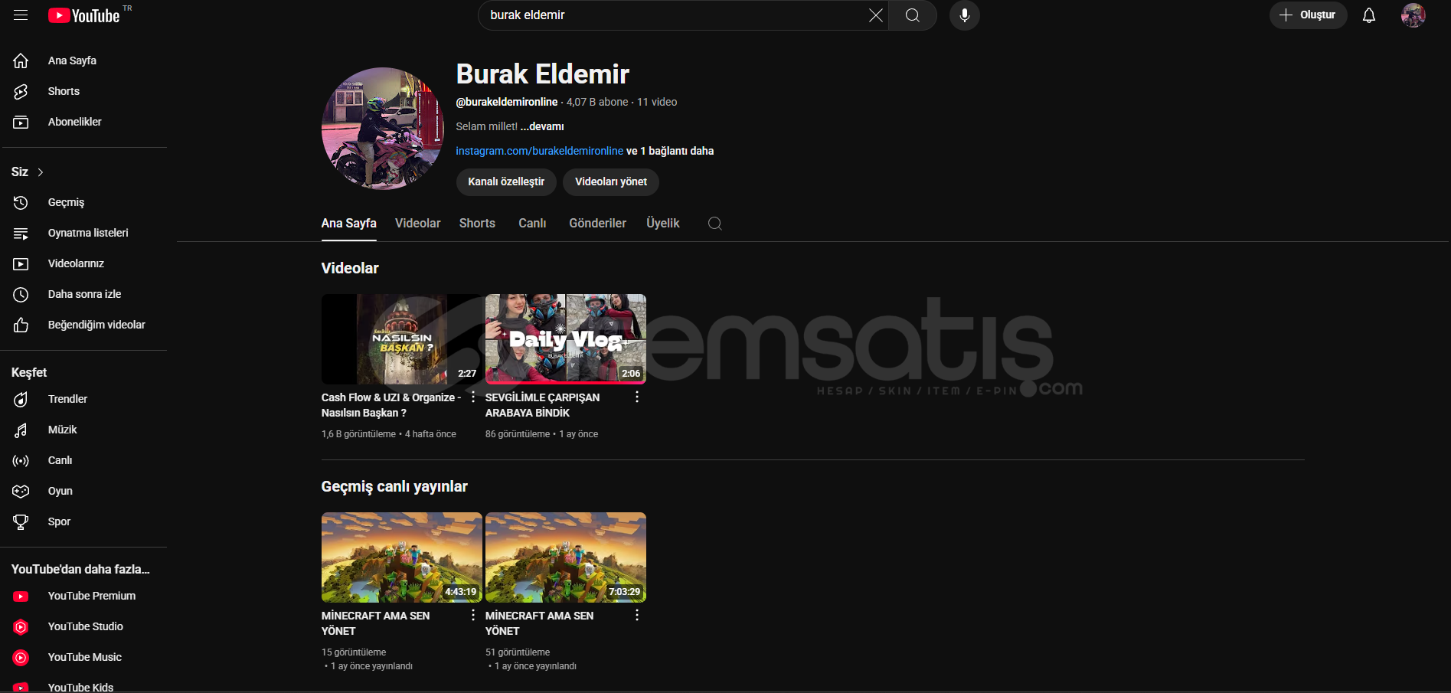The height and width of the screenshot is (693, 1451).
Task: Open the instagram.com/burakeldemironline link
Action: pyautogui.click(x=540, y=151)
